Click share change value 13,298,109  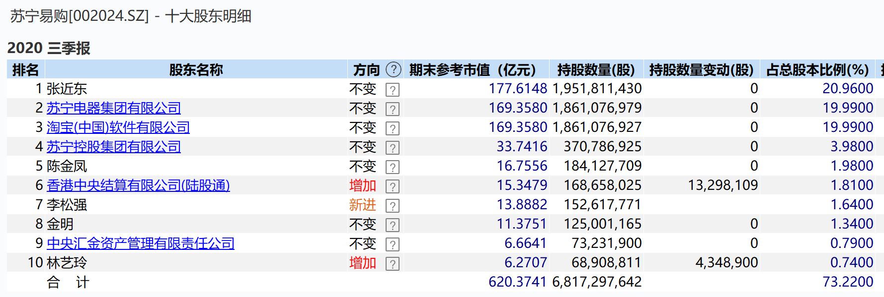(723, 185)
